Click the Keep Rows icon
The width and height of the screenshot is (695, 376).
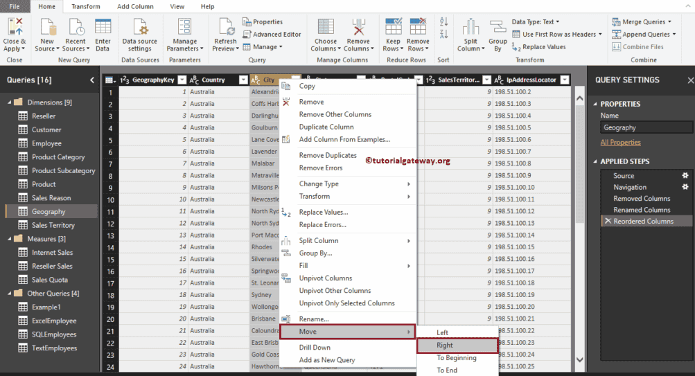[393, 27]
